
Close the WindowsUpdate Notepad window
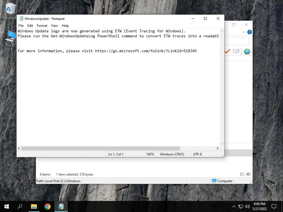click(218, 18)
